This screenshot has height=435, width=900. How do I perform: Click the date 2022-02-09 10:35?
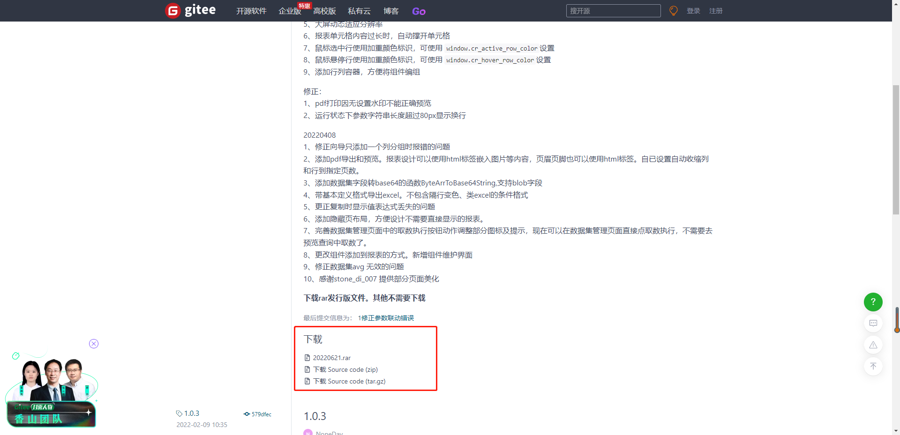202,425
